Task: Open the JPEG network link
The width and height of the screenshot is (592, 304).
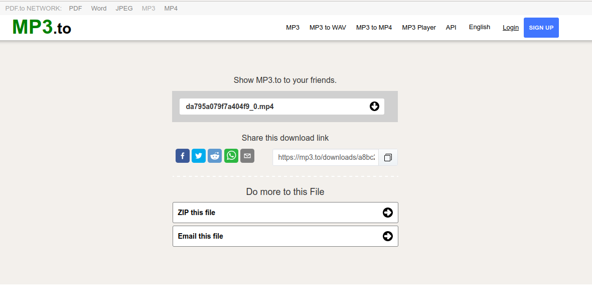Action: (x=124, y=9)
